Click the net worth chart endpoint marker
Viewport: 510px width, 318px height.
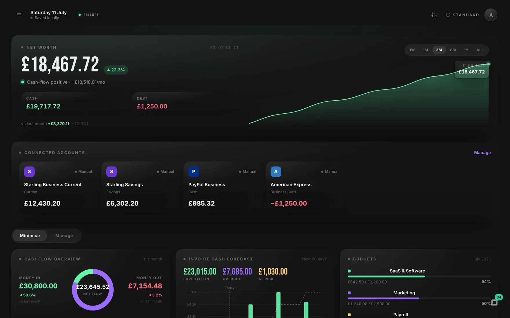point(489,64)
